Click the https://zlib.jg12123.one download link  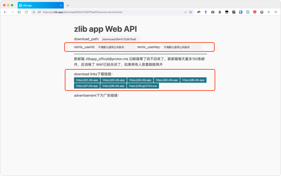[143, 86]
